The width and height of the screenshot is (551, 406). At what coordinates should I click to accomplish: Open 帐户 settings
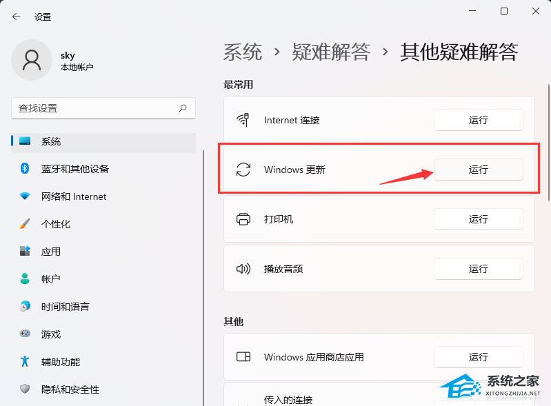[103, 279]
